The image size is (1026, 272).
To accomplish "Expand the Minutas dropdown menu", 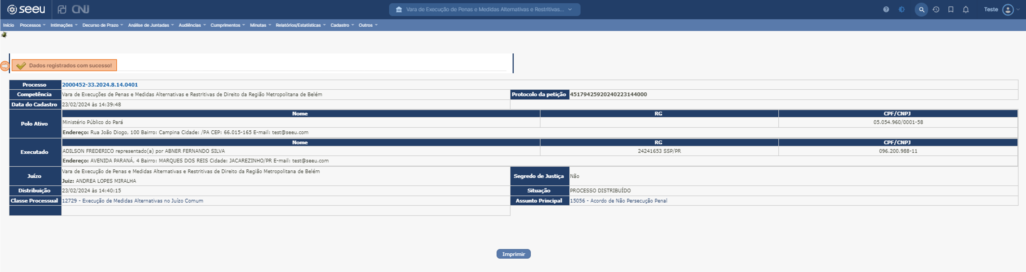I will (x=260, y=25).
